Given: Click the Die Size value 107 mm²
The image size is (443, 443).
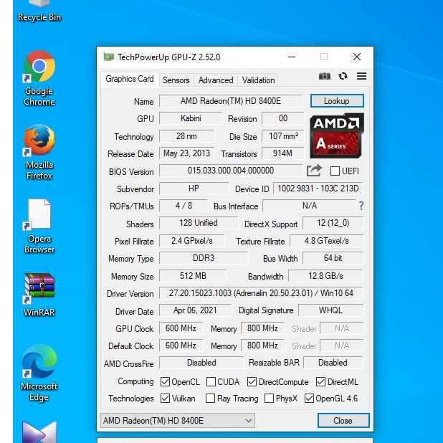Looking at the screenshot, I should tap(283, 136).
